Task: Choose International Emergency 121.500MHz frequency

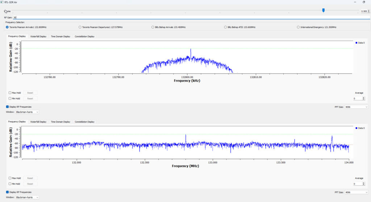Action: tap(298, 27)
